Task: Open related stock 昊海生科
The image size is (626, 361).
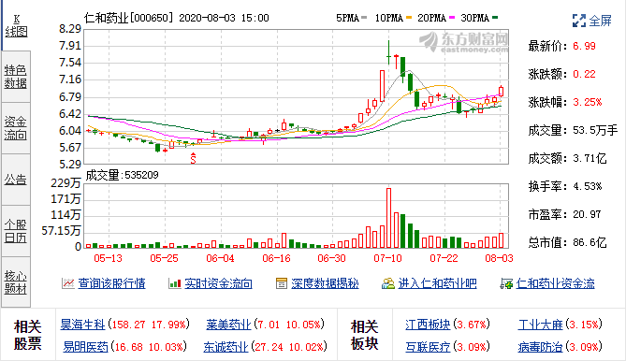Action: [x=82, y=325]
